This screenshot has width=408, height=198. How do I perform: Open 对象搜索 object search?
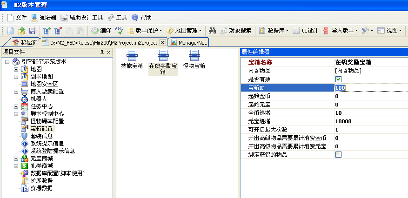point(236,31)
